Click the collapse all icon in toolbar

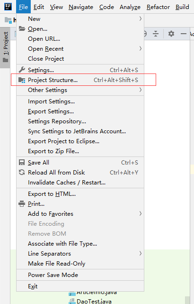[156, 34]
